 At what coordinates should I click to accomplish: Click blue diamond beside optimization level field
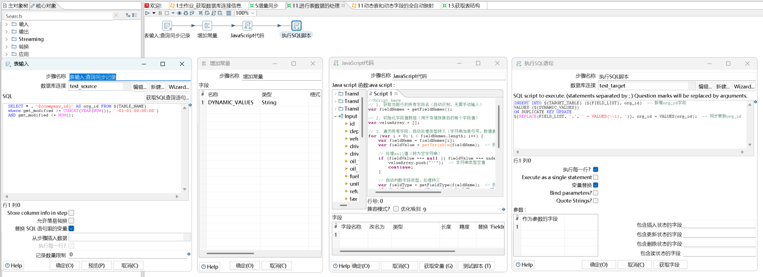[503, 209]
